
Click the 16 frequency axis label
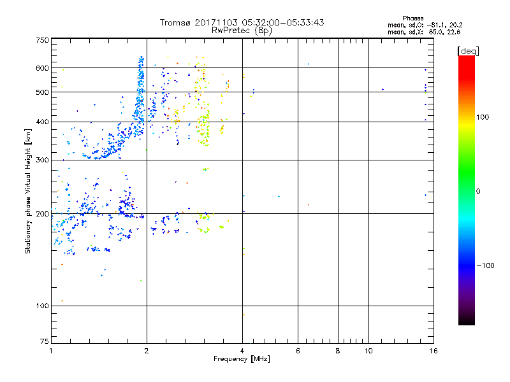point(433,351)
